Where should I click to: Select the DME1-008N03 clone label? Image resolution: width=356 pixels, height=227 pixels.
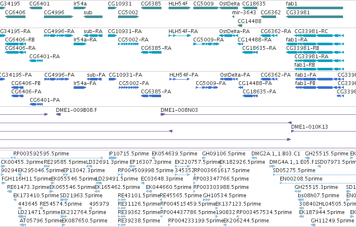179,110
